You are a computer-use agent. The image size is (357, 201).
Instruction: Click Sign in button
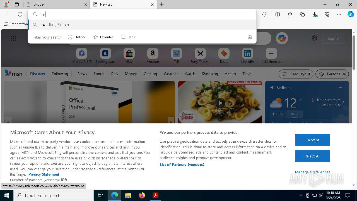pos(334,38)
